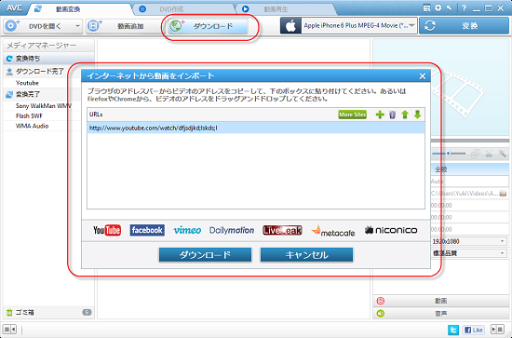The image size is (512, 338).
Task: Select Sony WalkMan WMV item
Action: click(44, 106)
